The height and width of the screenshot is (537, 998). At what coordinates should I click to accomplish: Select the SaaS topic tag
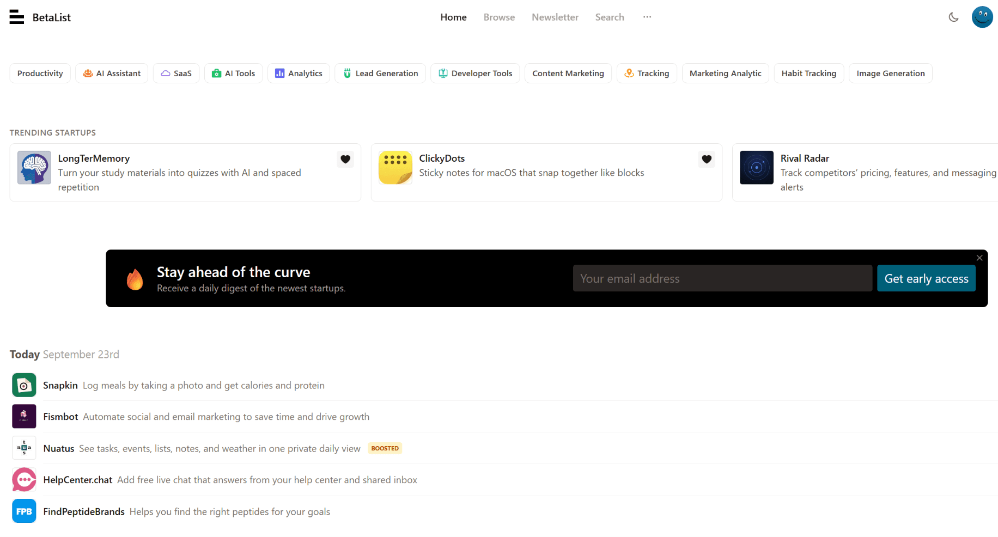pyautogui.click(x=176, y=73)
